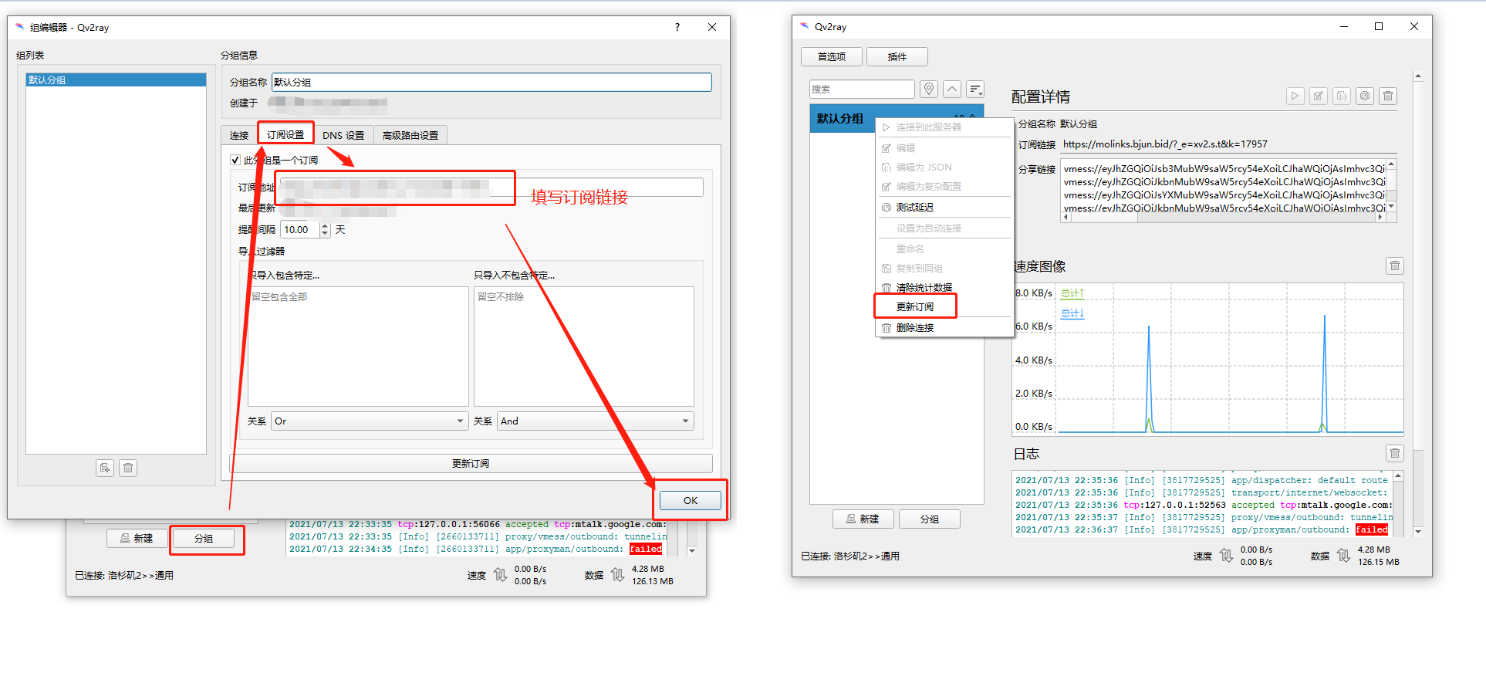Open the sort connections menu icon
Viewport: 1486px width, 673px height.
975,90
